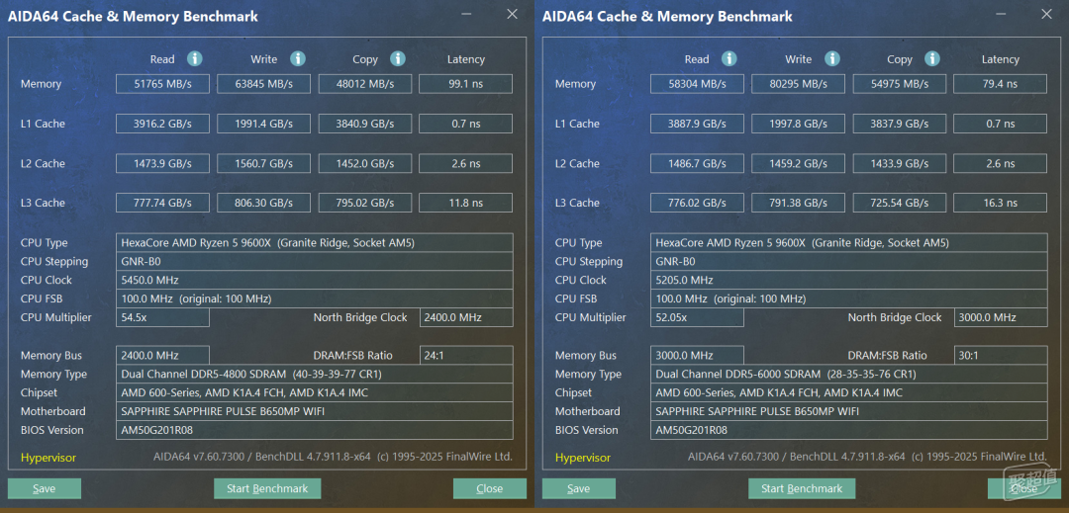
Task: Click the Hypervisor label in left window
Action: [49, 458]
